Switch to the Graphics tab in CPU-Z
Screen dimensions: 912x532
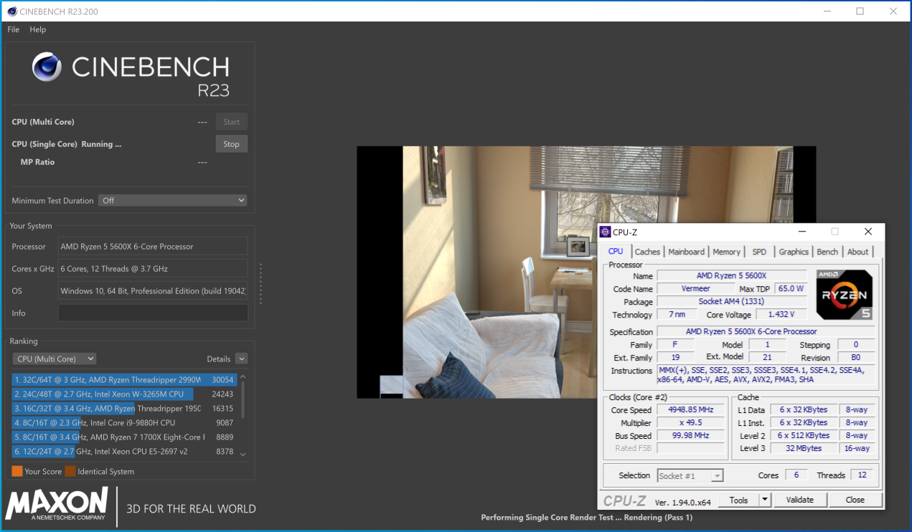[794, 252]
